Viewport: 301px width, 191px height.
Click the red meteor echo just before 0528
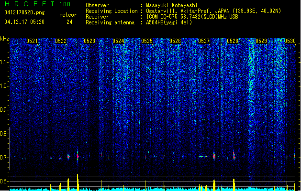[234, 155]
